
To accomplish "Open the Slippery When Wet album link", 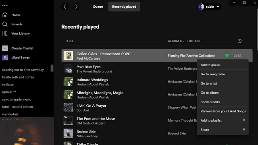I will [182, 108].
